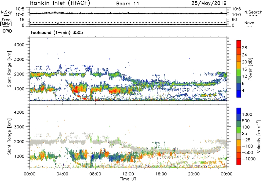Select the yellow 16–20 dB Power colorbar segment

tap(239, 65)
